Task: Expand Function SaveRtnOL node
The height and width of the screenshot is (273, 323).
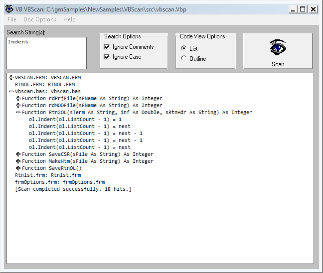Action: click(18, 168)
